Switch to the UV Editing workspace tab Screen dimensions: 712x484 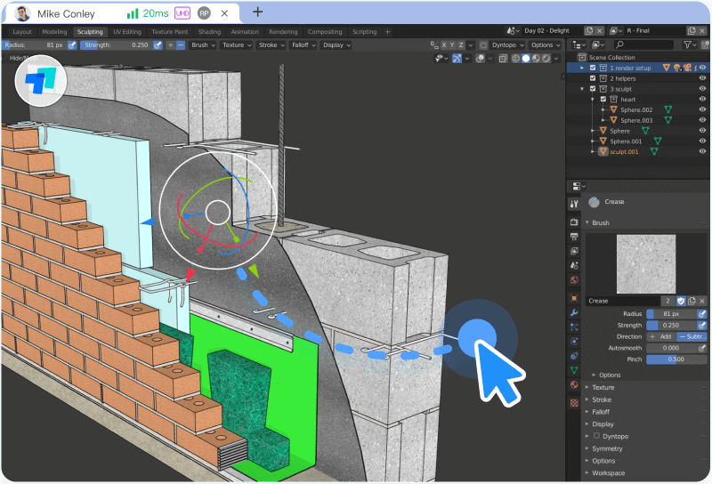(126, 32)
